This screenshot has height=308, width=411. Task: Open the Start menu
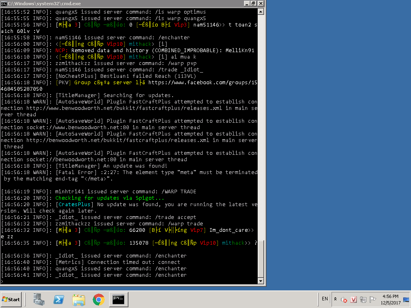coord(11,299)
